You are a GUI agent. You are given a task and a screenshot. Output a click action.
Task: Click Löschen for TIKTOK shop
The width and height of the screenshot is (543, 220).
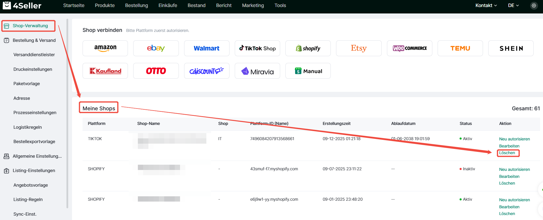[x=507, y=153]
